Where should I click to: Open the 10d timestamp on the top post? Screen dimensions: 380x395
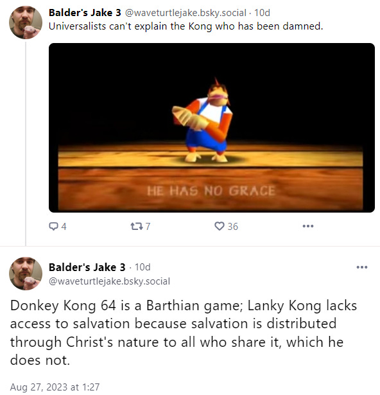[262, 13]
